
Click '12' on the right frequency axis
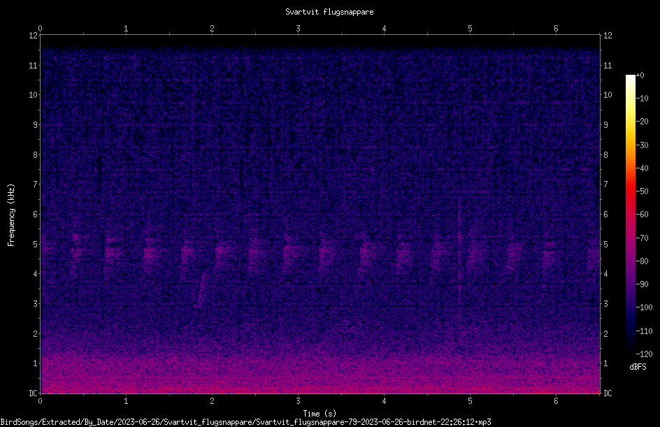(x=608, y=36)
